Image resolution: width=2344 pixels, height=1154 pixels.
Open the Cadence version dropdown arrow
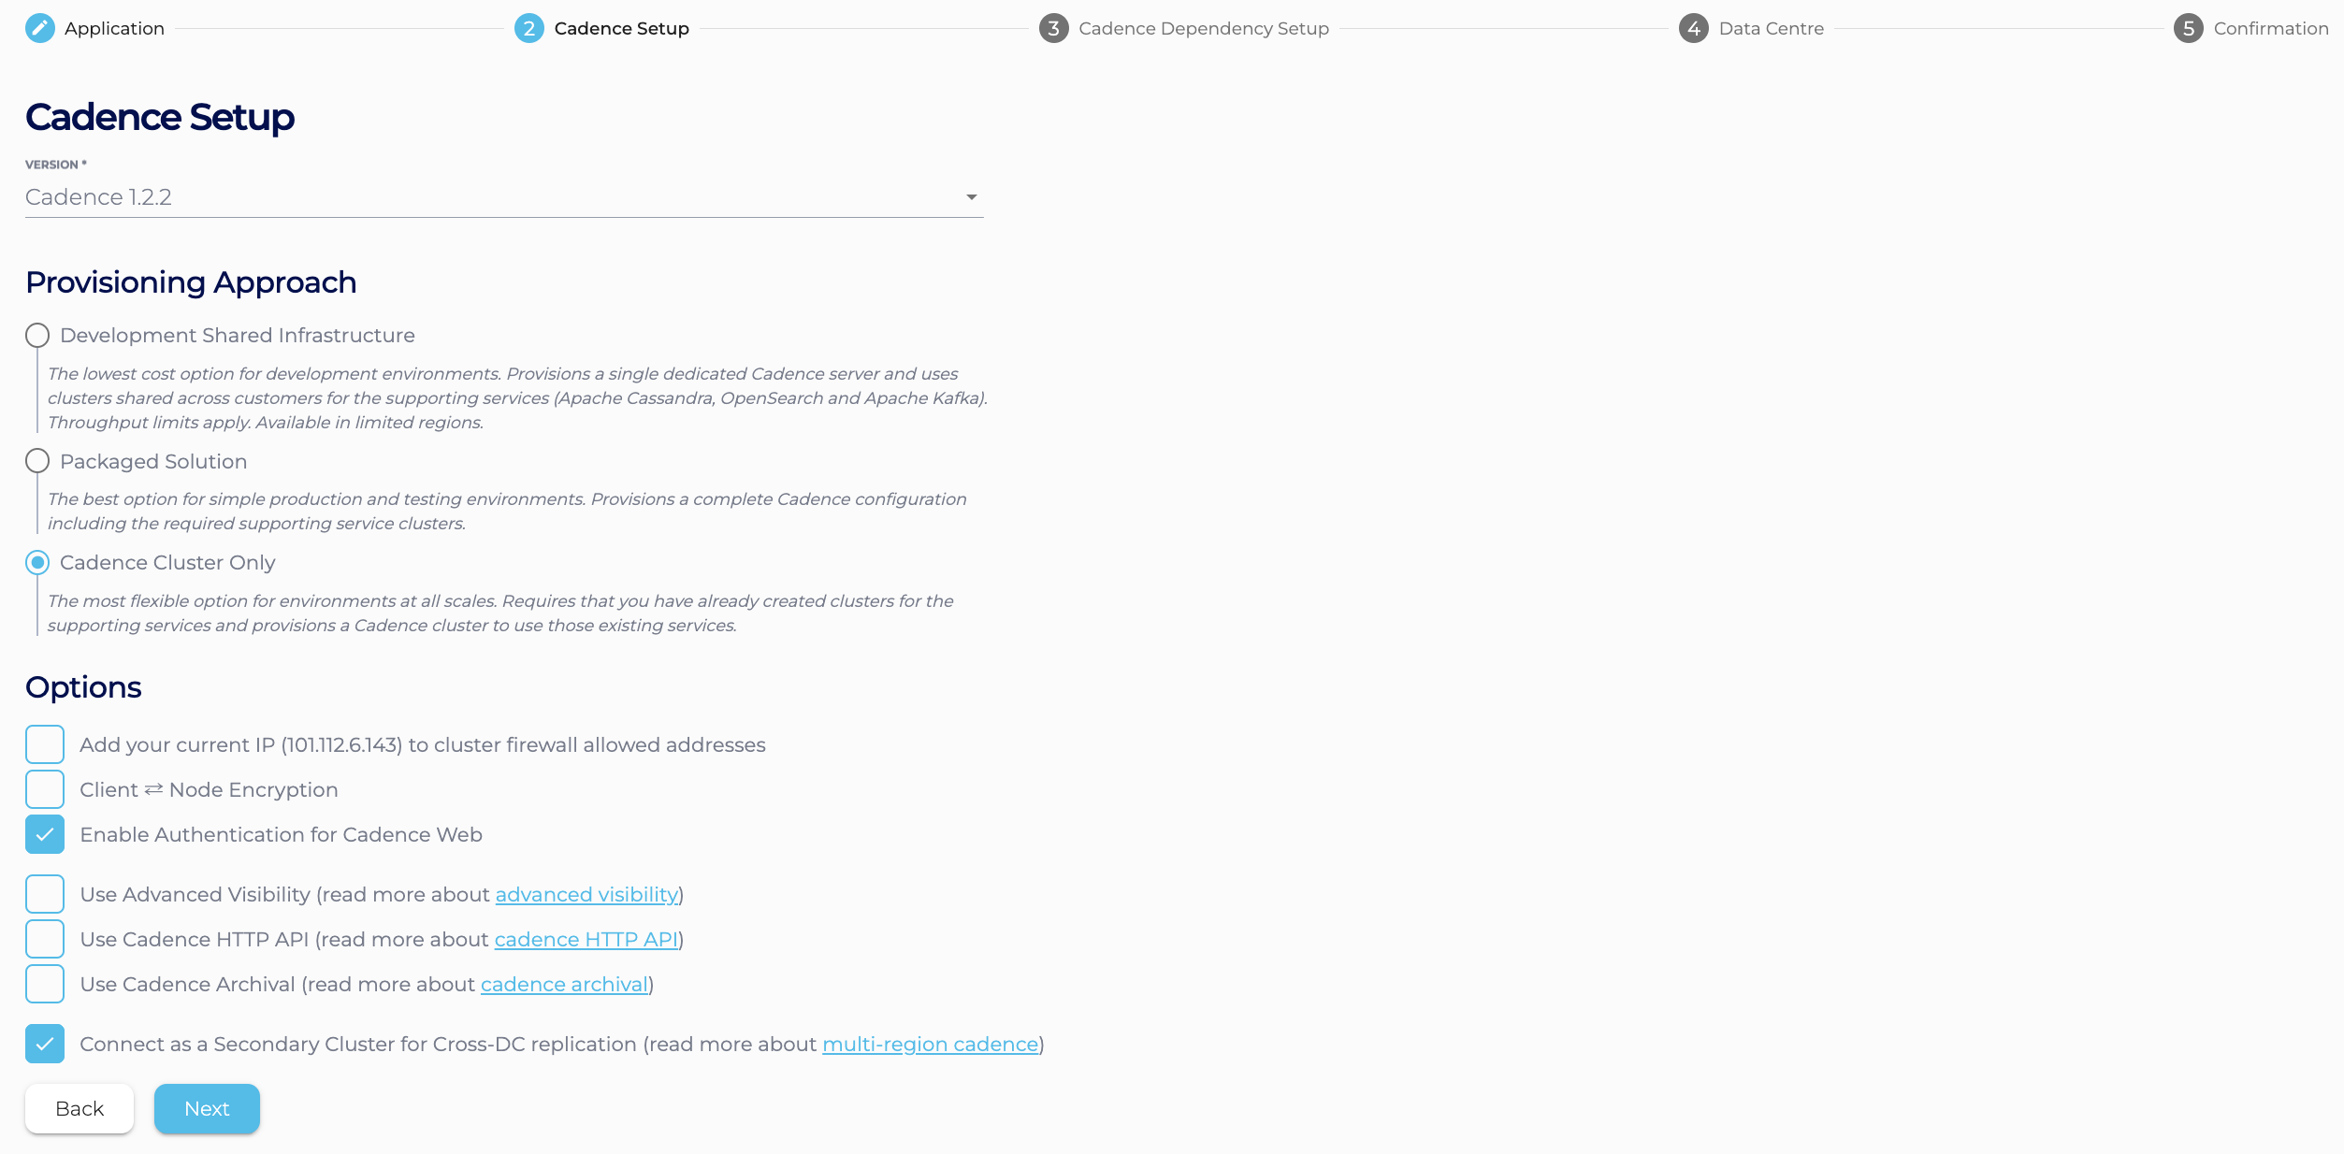tap(971, 197)
